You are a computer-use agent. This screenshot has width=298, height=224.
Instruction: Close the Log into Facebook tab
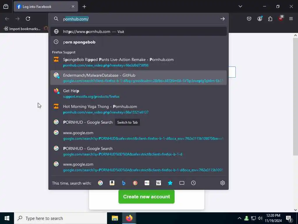(73, 7)
